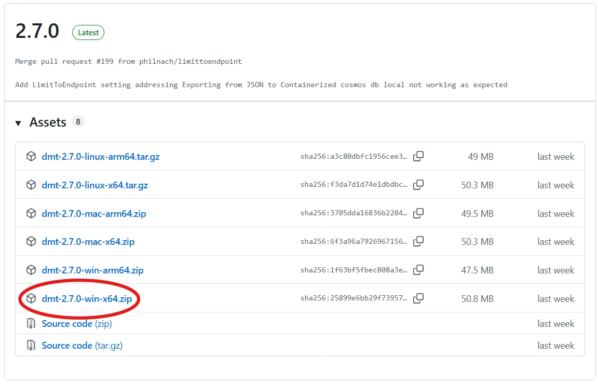Click file-zip icon beside Source code (tar.gz)
Screen dimensions: 598x385
coord(31,346)
